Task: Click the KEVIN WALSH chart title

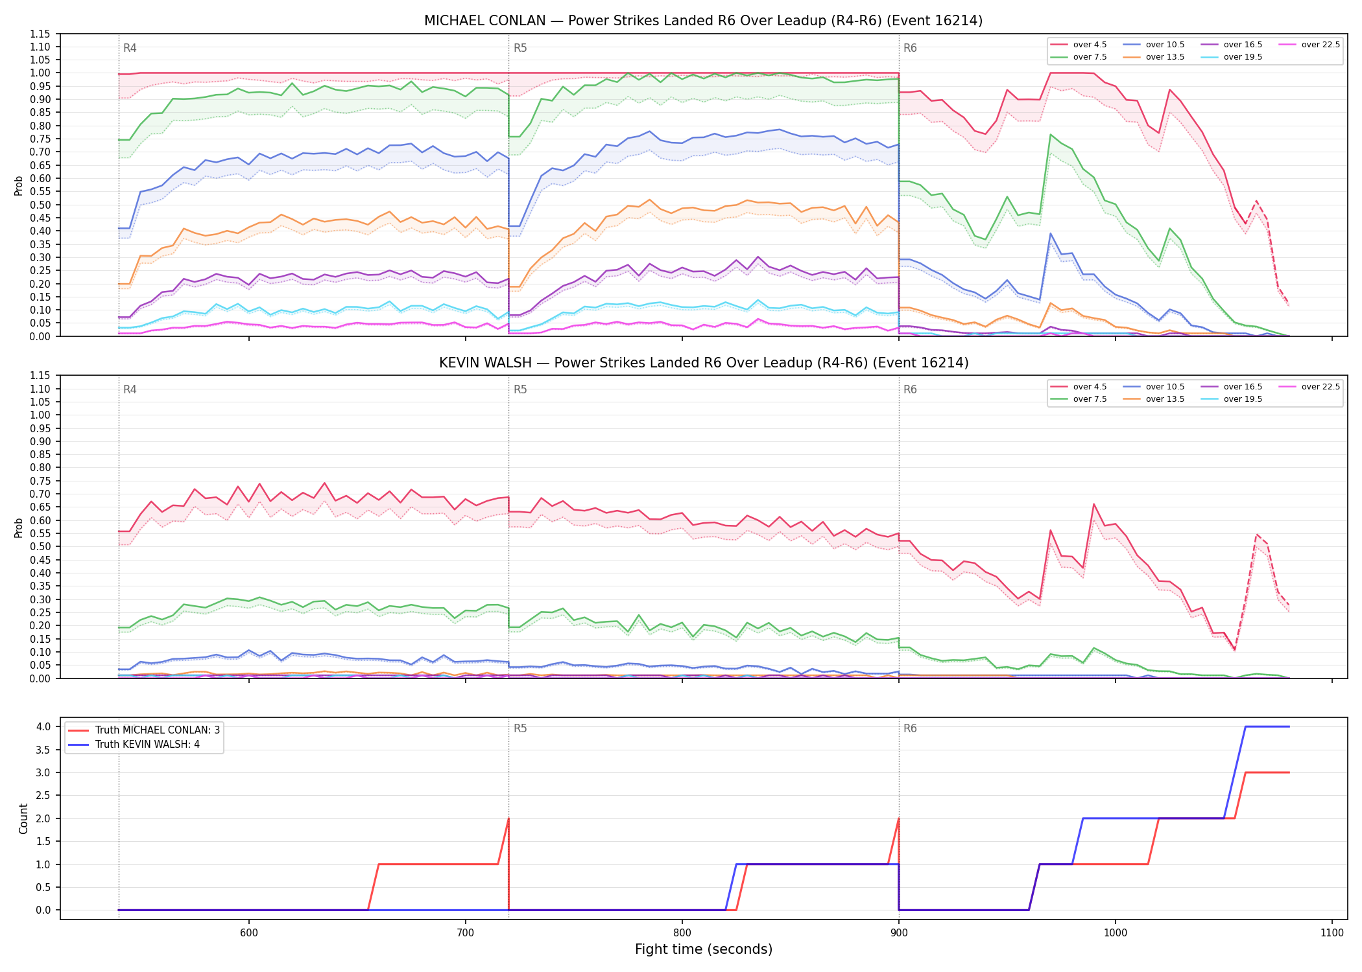Action: pos(703,363)
